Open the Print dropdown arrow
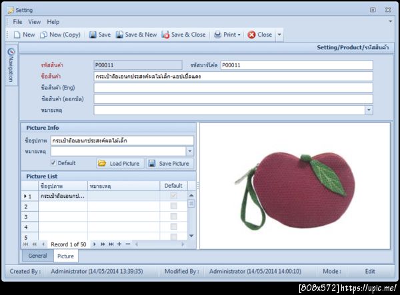400x295 pixels. click(239, 35)
